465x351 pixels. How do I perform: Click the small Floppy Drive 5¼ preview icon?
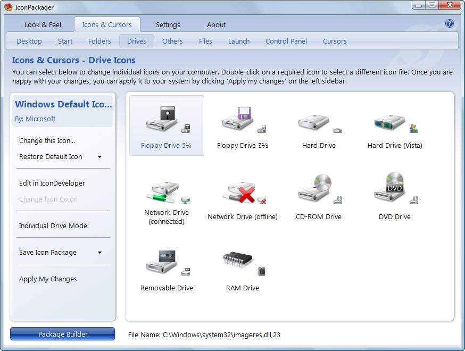tap(186, 129)
